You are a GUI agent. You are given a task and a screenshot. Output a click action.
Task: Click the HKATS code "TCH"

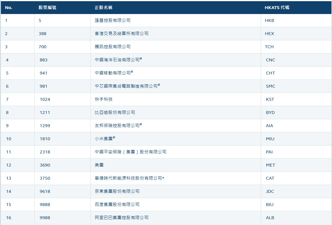pyautogui.click(x=269, y=47)
